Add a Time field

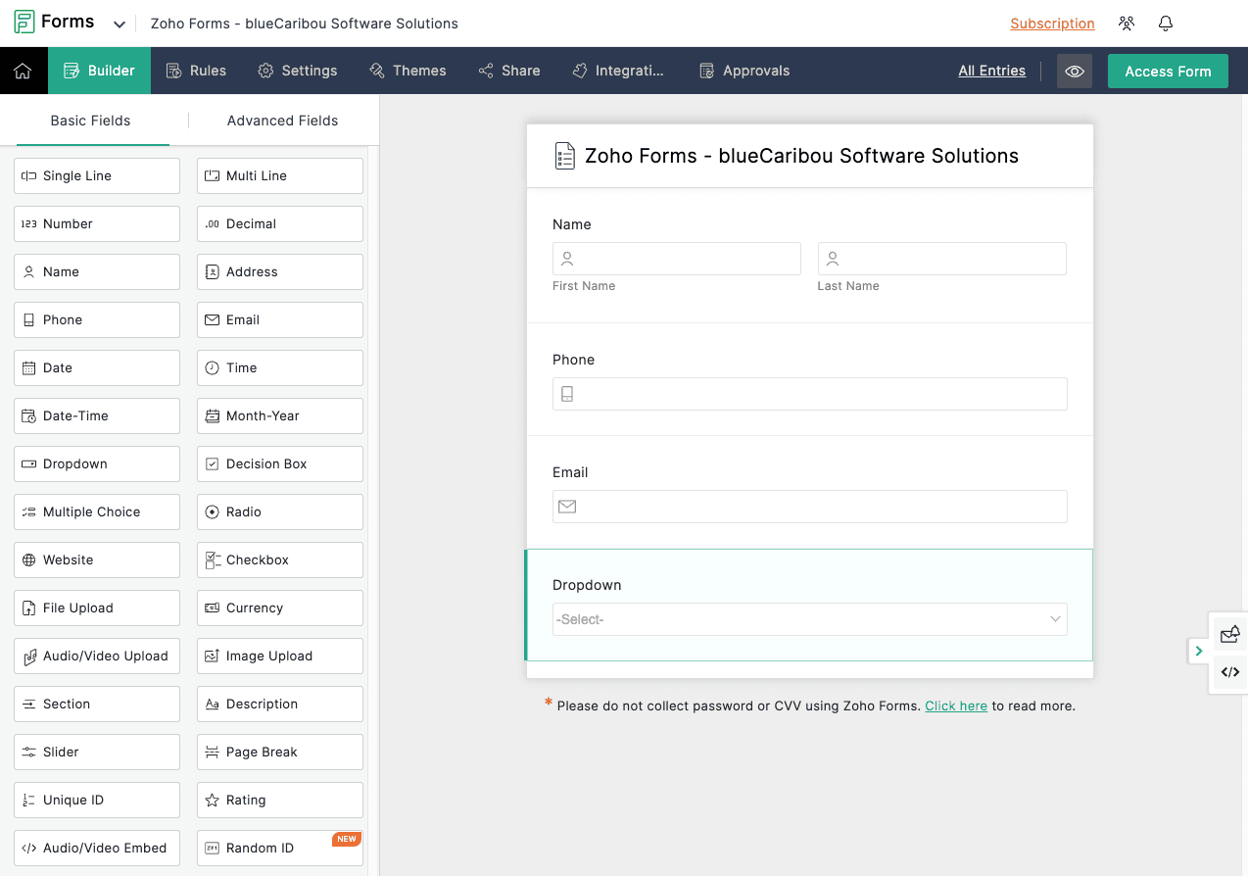280,367
